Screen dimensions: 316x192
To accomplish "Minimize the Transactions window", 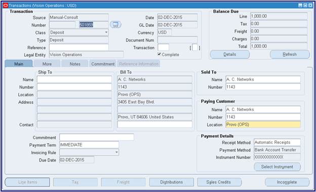I will point(300,6).
